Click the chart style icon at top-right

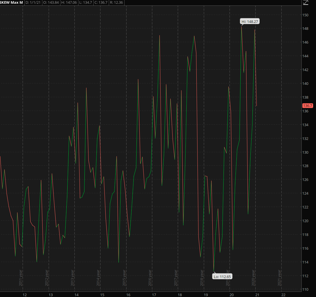(x=306, y=3)
